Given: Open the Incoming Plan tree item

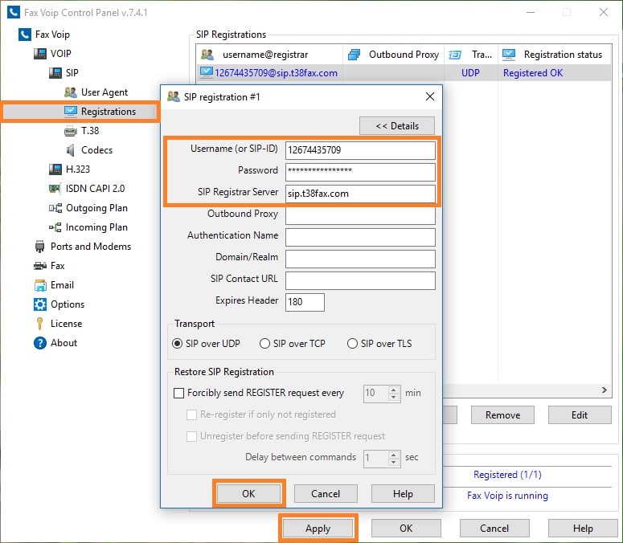Looking at the screenshot, I should 96,227.
